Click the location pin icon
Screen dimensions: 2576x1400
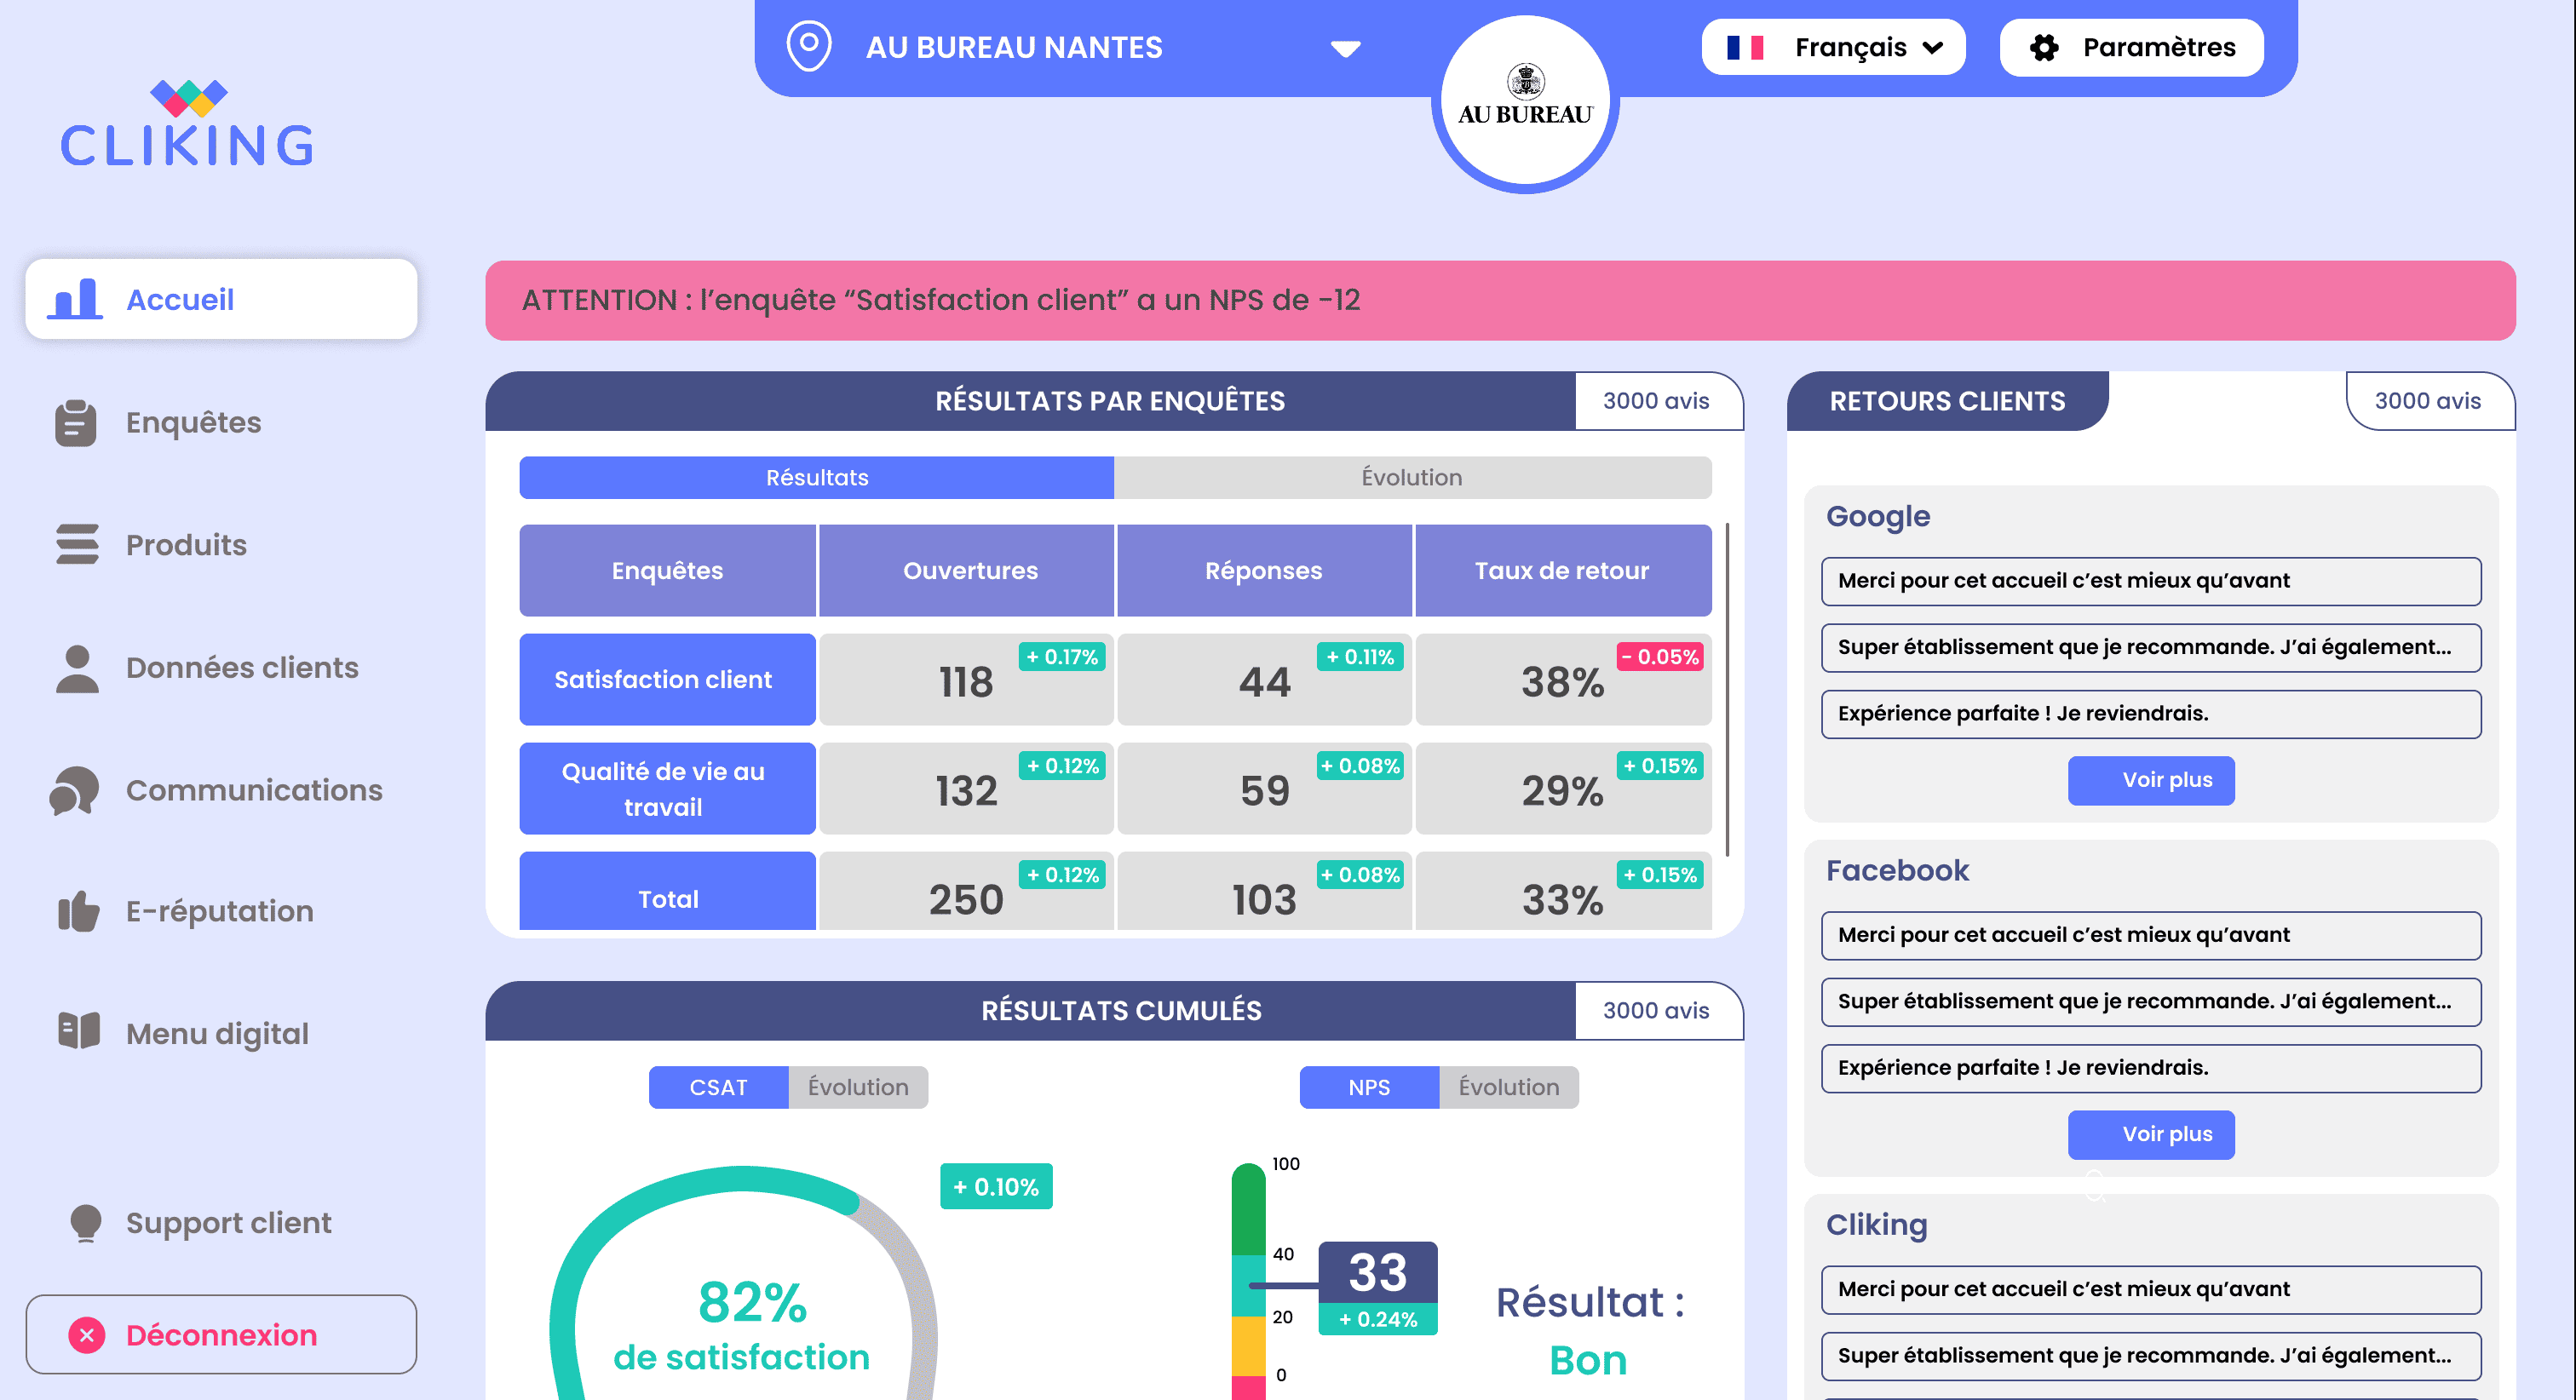point(809,46)
